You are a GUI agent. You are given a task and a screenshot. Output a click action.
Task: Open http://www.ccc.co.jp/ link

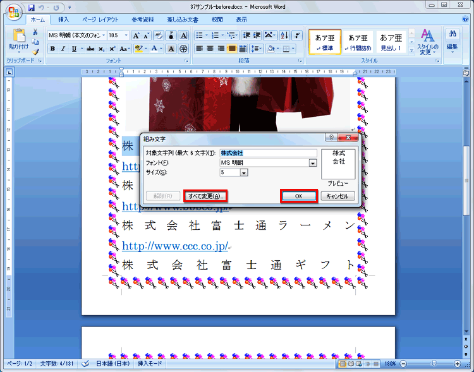pos(175,246)
